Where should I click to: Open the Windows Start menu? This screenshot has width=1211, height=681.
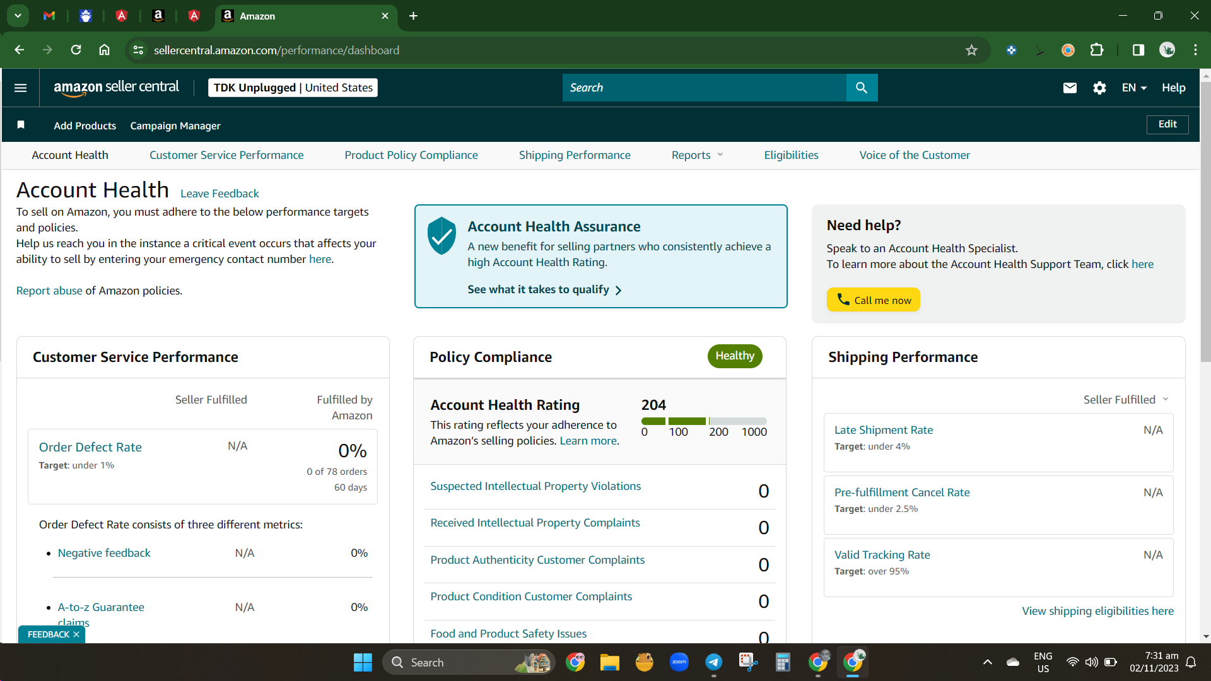click(x=363, y=662)
